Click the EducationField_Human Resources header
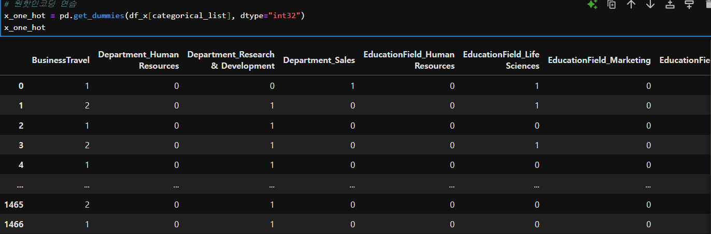The image size is (711, 234). click(409, 60)
